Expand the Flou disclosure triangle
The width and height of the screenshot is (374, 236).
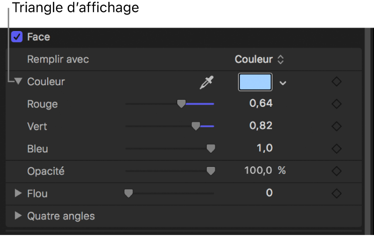click(x=19, y=193)
